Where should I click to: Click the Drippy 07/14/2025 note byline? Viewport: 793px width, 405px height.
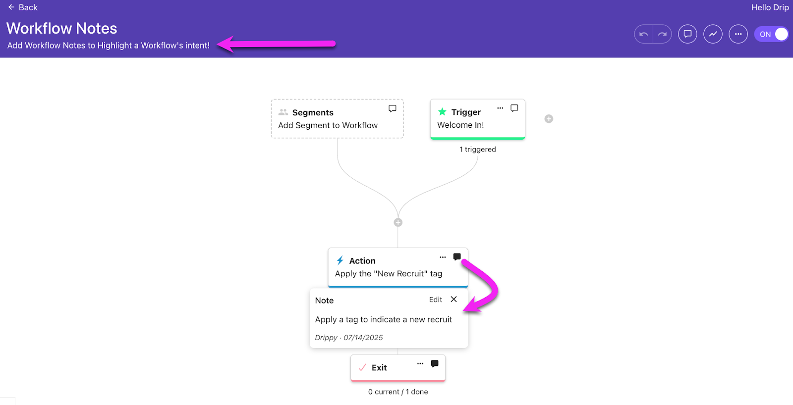click(x=349, y=338)
